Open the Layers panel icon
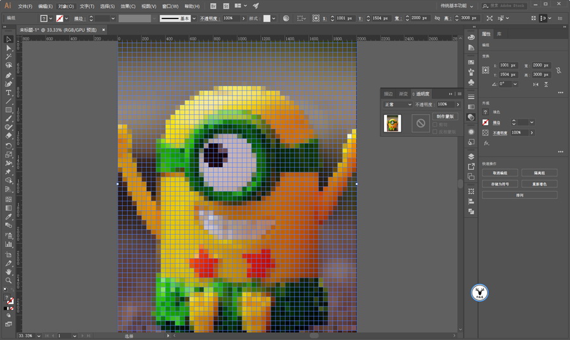 pyautogui.click(x=471, y=156)
